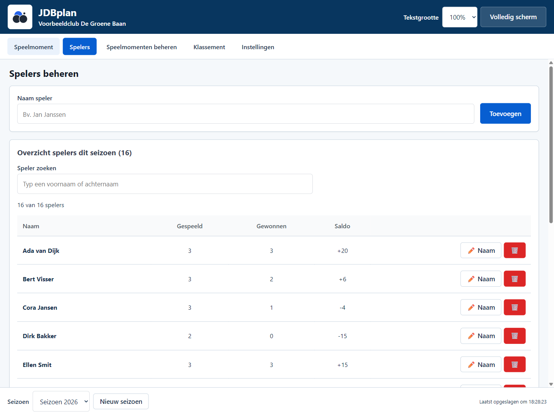Screen dimensions: 554x415
Task: Rename player Cora Jansen
Action: (x=481, y=307)
